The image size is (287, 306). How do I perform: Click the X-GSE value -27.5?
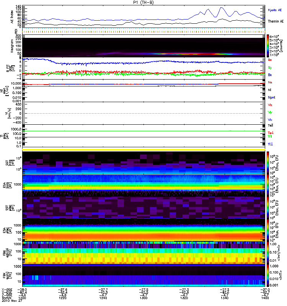point(143,290)
